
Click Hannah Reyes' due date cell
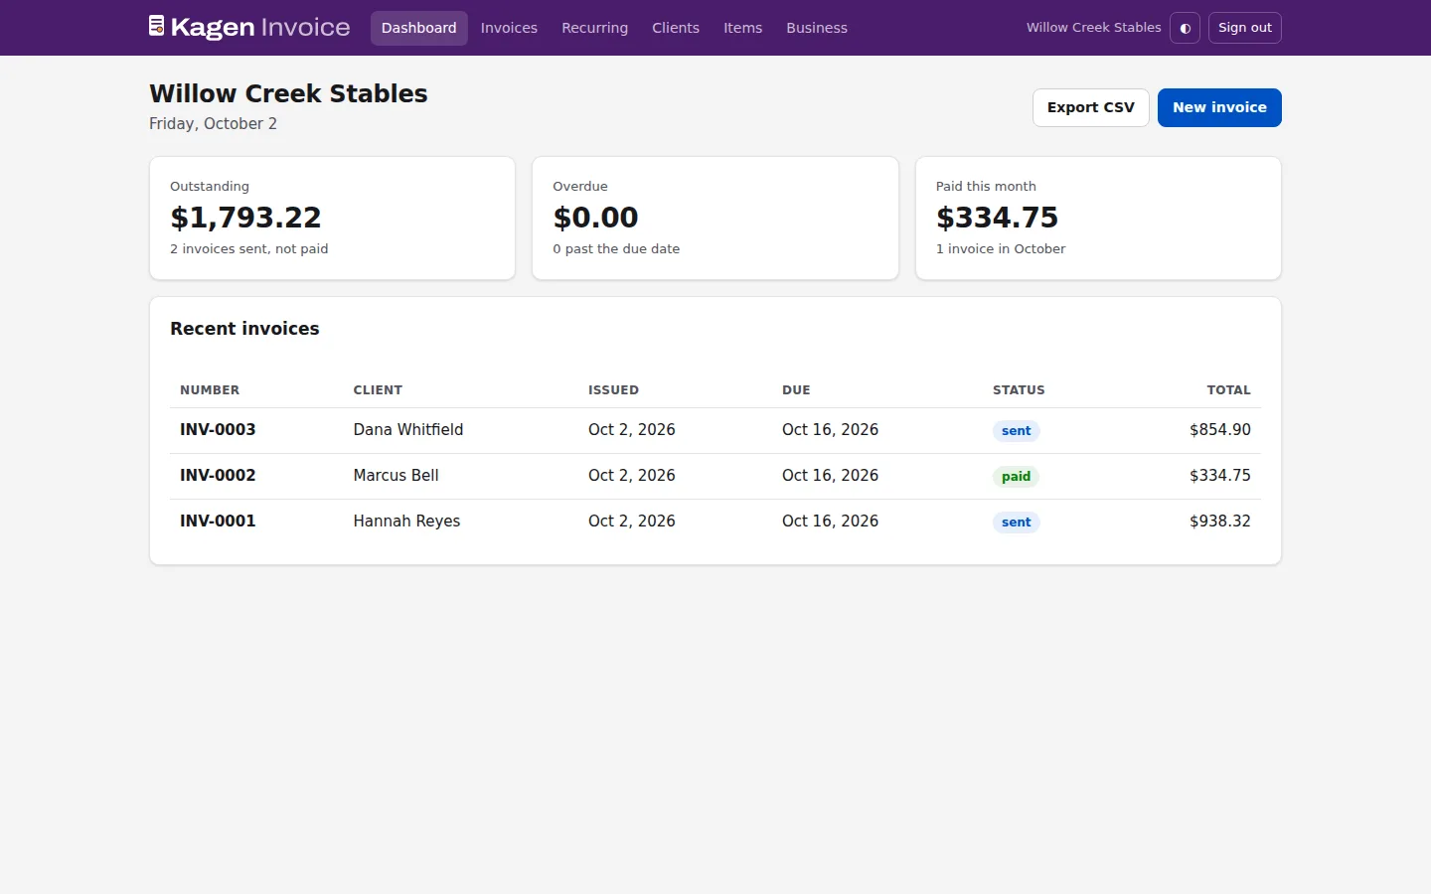[830, 521]
